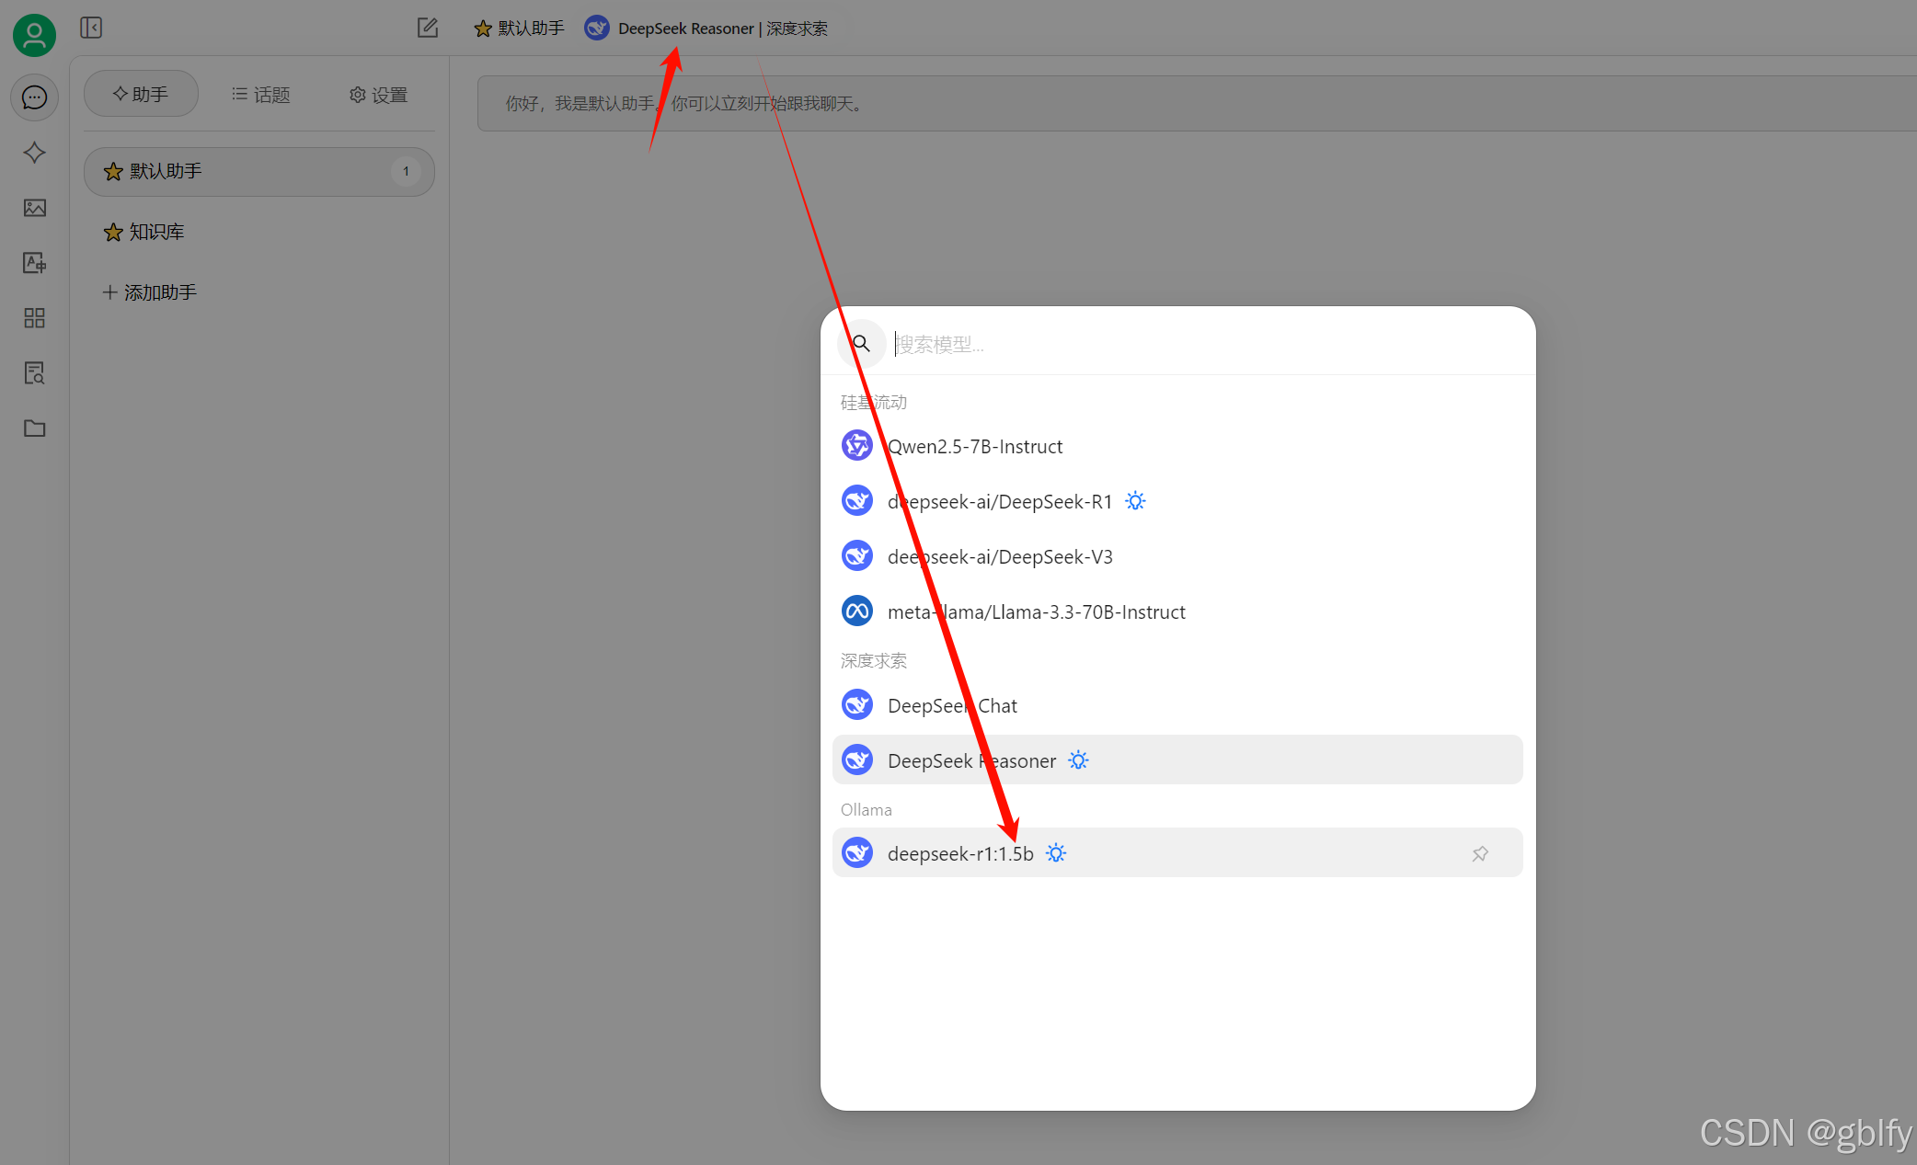
Task: Pin the deepseek-r1:1.5b model
Action: coord(1479,854)
